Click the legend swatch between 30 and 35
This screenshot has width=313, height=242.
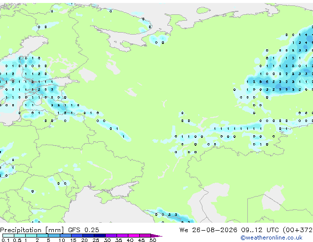click(x=111, y=236)
